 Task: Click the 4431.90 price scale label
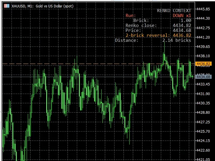click(203, 94)
